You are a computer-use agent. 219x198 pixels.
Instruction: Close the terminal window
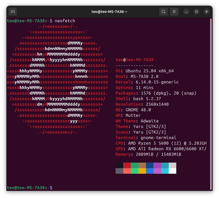(207, 12)
